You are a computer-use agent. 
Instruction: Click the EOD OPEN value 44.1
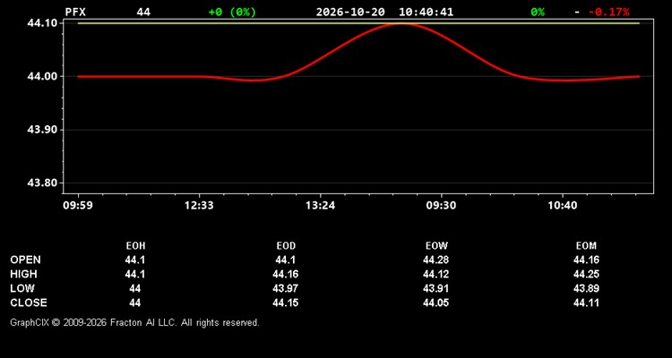coord(286,260)
